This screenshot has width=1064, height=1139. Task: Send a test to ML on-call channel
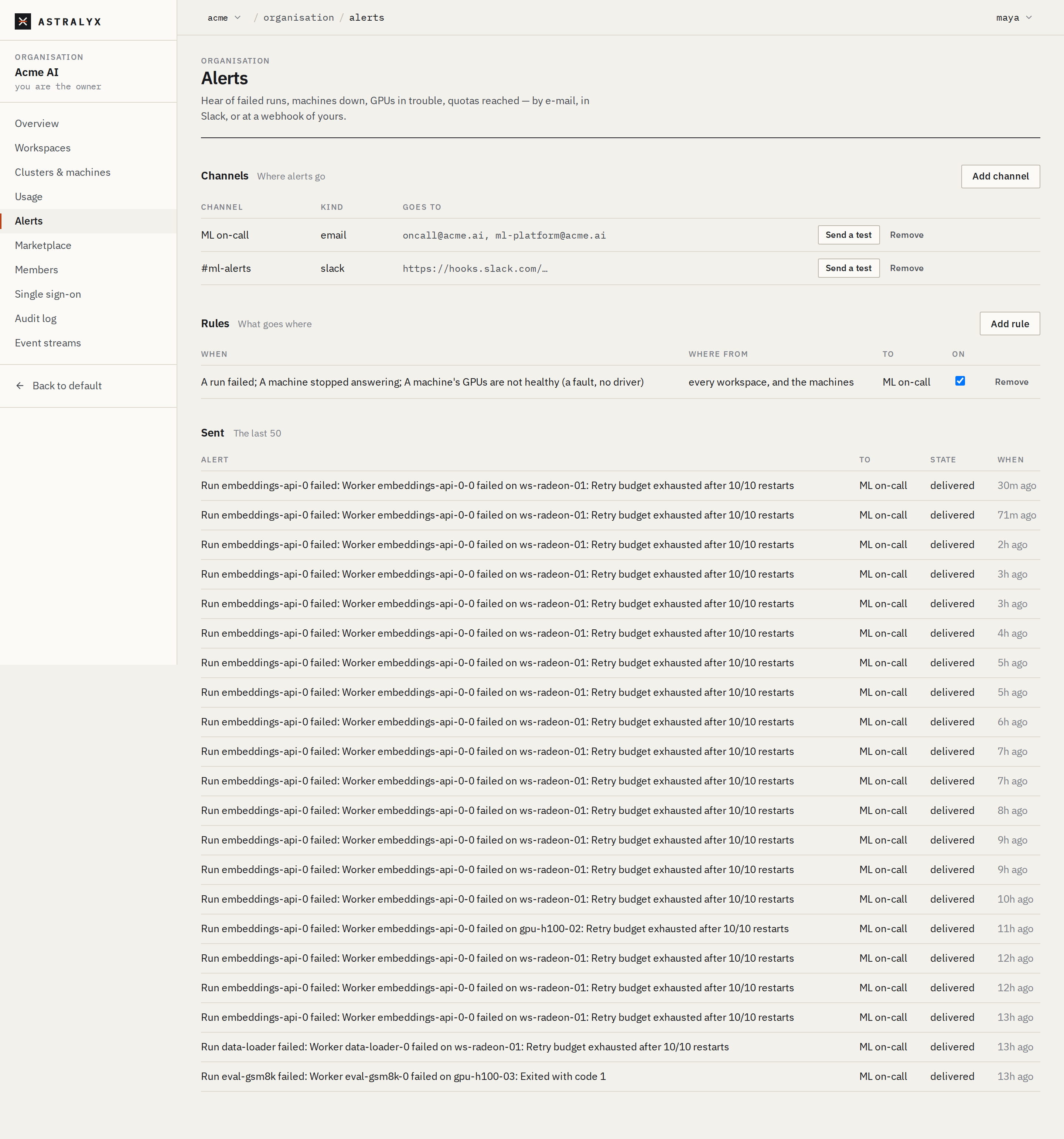(x=848, y=235)
